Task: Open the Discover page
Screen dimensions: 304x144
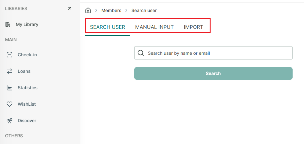Action: pyautogui.click(x=27, y=121)
